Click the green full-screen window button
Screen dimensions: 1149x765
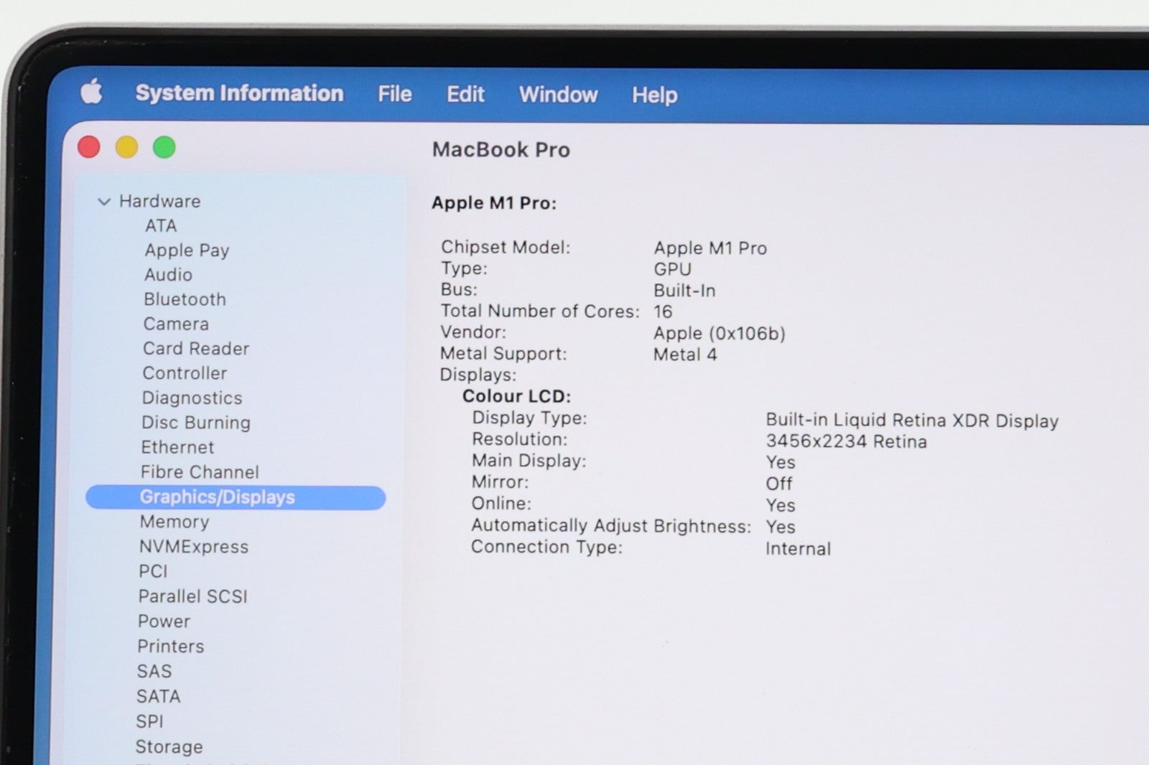pos(164,147)
